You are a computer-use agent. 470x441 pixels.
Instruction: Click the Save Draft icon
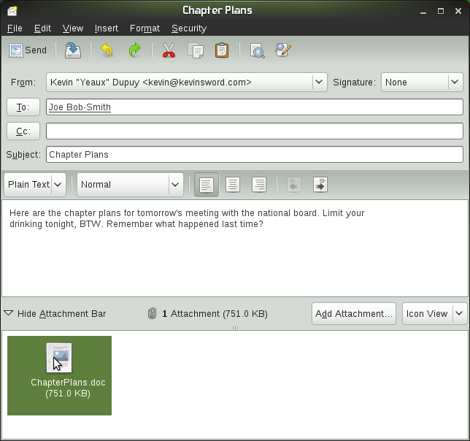(72, 50)
